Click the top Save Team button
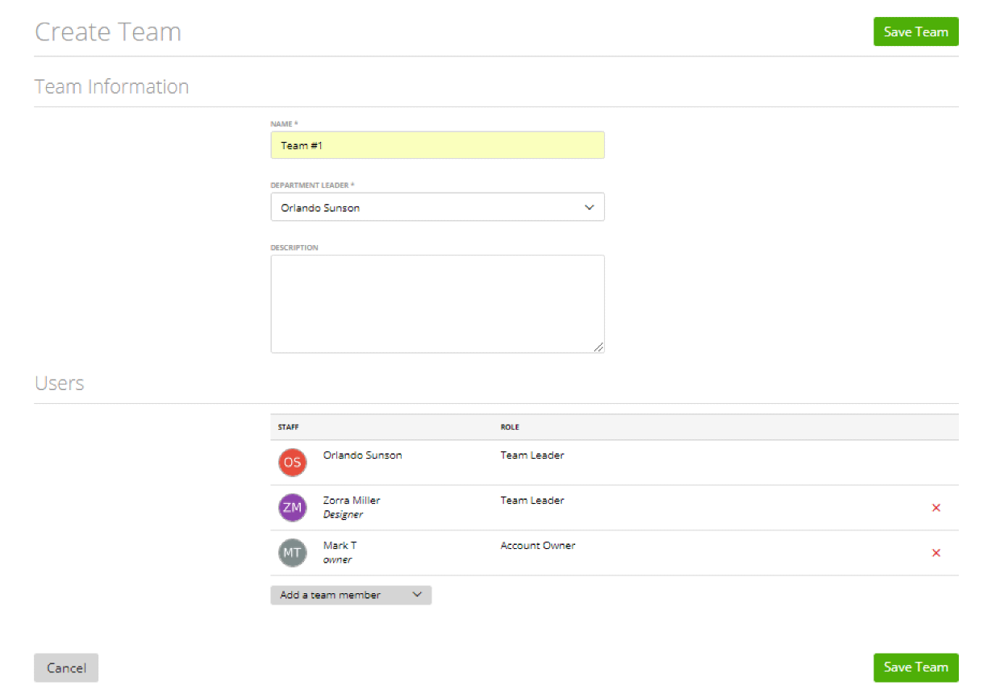This screenshot has height=694, width=1004. pos(916,31)
